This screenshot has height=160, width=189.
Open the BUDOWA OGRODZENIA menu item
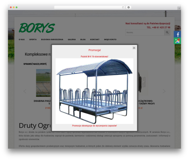coord(52,39)
